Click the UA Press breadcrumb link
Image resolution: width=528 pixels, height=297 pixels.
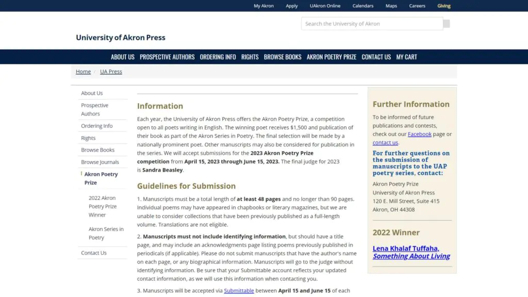coord(111,72)
